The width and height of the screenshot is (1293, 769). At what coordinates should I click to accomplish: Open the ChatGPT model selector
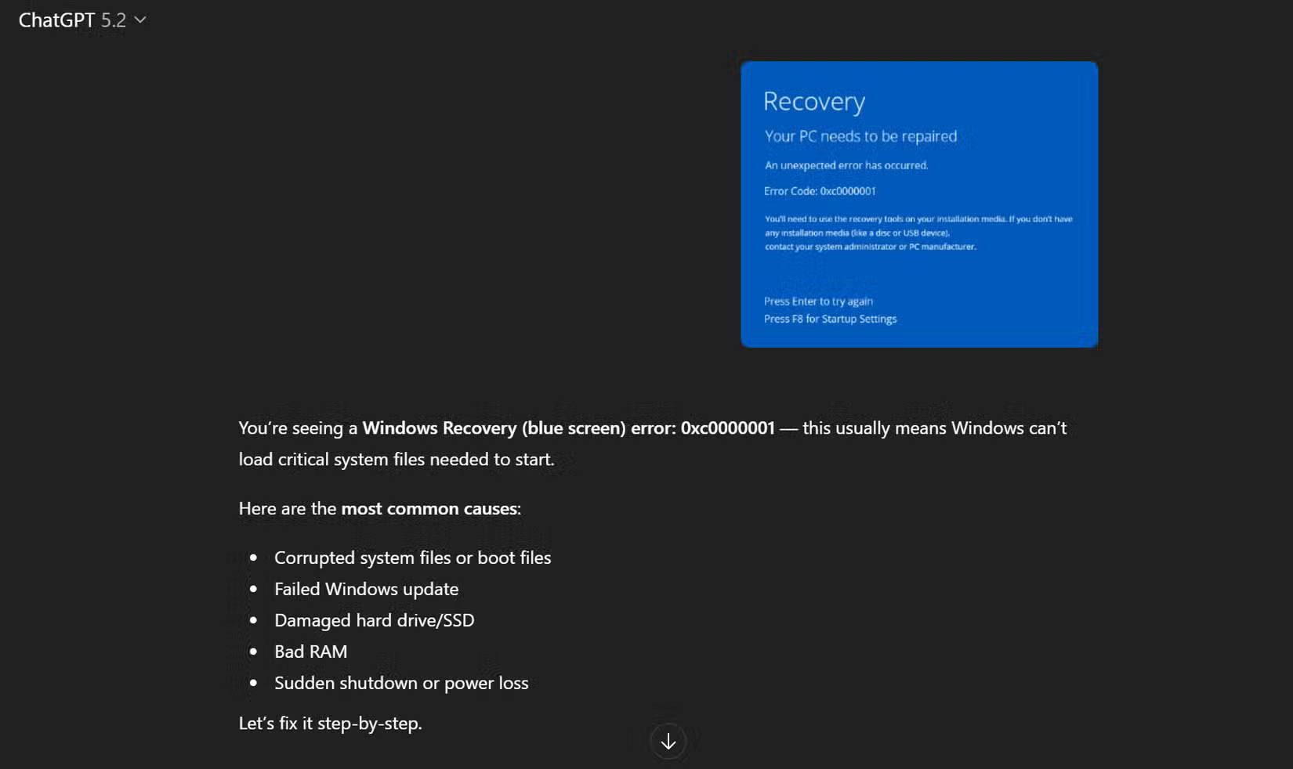pos(82,20)
